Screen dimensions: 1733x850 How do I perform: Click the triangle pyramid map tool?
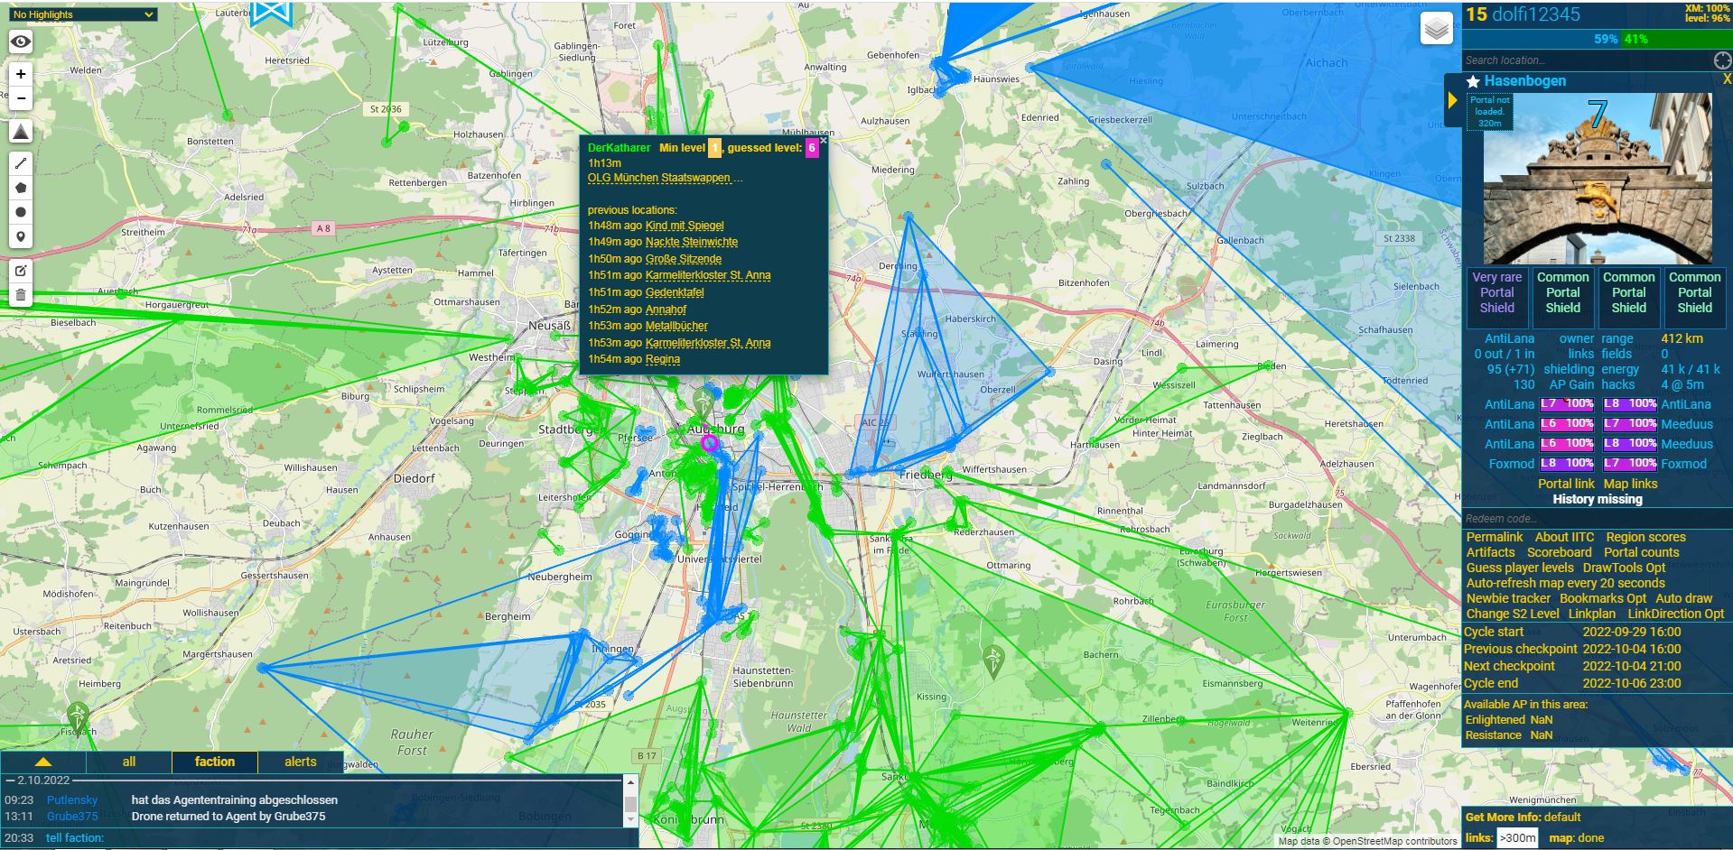pos(21,132)
